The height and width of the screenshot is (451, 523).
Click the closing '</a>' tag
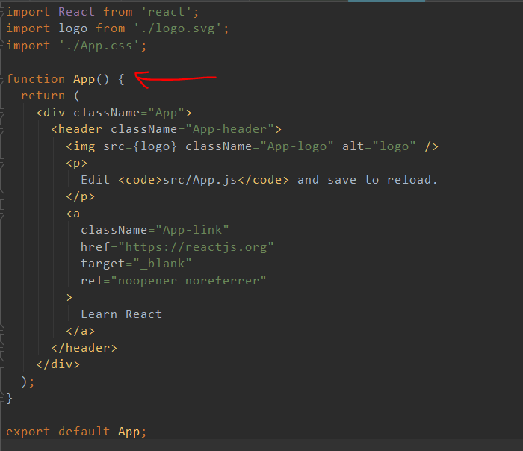coord(81,331)
